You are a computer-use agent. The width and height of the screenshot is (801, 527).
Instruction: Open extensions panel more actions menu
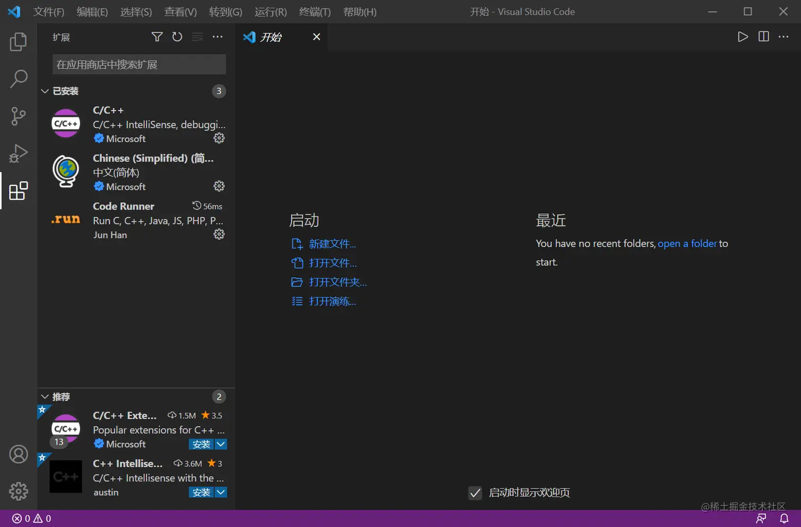tap(218, 37)
